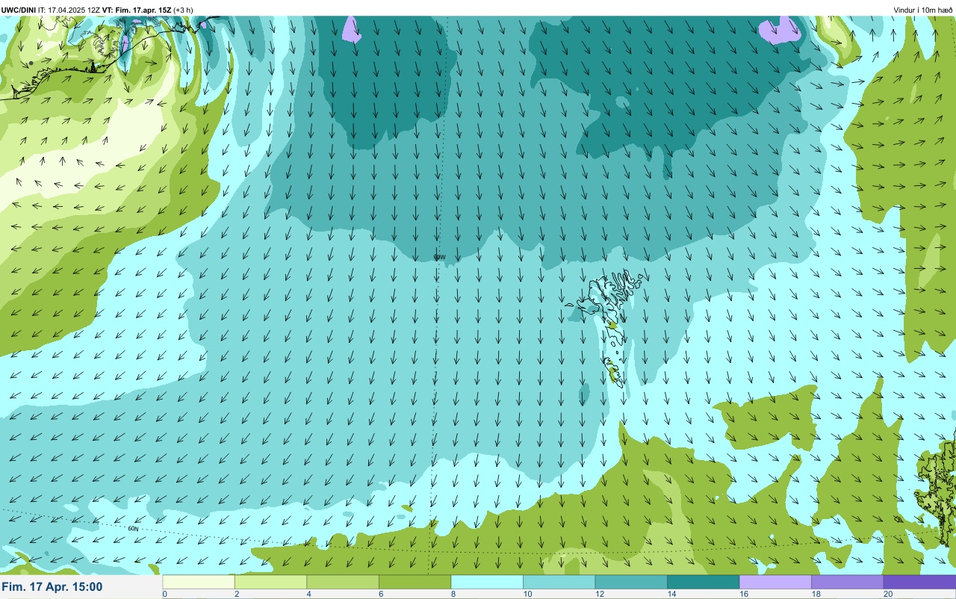
Task: Select the 8–10 light cyan legend swatch
Action: click(x=487, y=582)
